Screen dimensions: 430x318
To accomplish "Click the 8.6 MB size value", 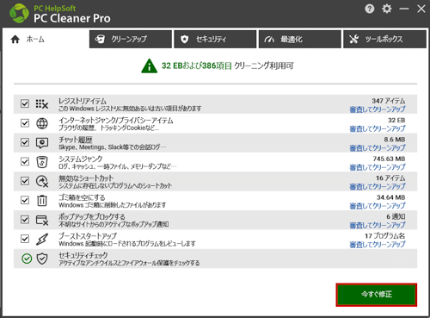I will point(395,140).
